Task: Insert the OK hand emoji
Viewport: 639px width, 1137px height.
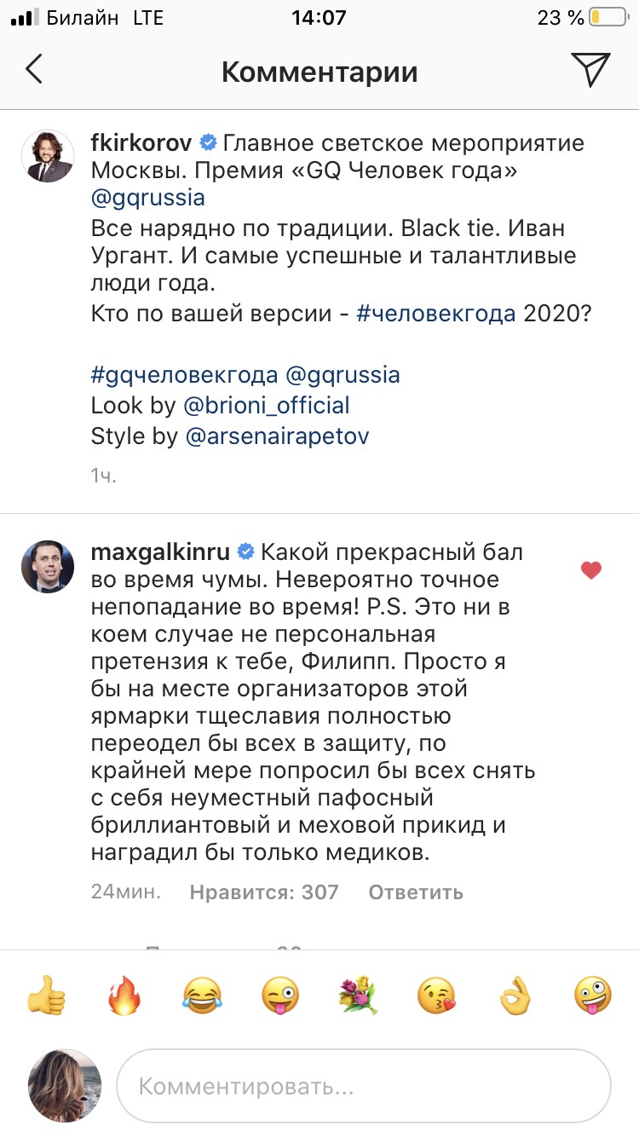Action: coord(515,995)
